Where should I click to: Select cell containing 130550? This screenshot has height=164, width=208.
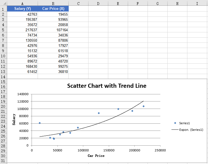(x=23, y=40)
